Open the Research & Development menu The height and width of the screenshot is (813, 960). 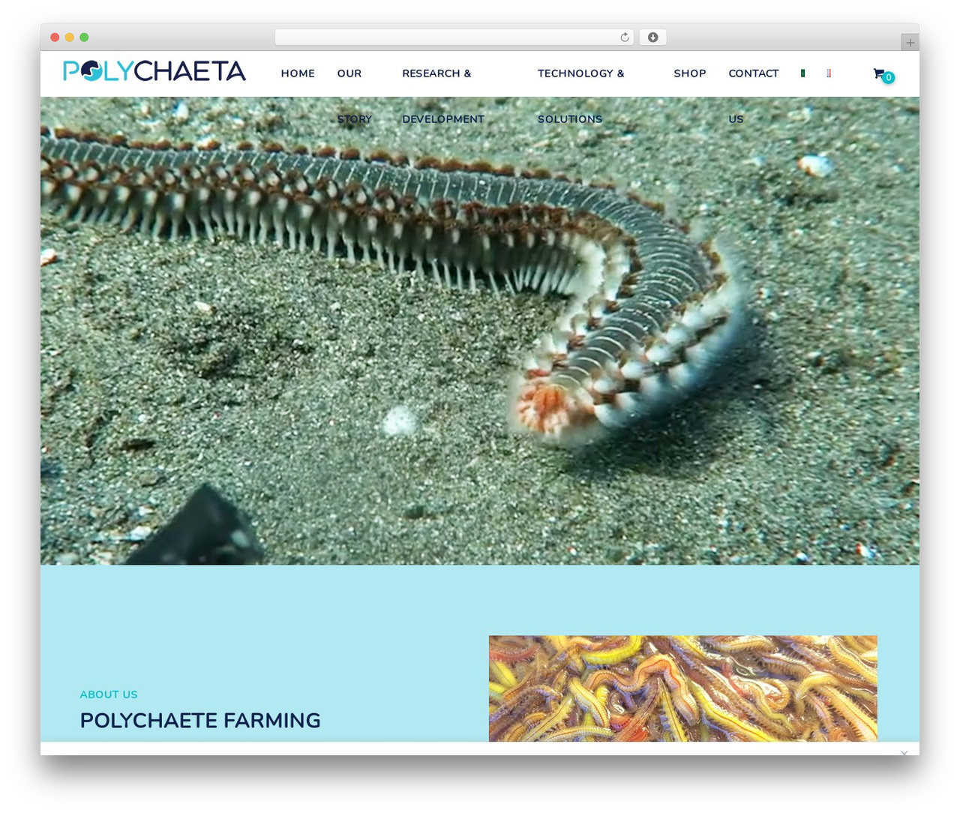(443, 96)
